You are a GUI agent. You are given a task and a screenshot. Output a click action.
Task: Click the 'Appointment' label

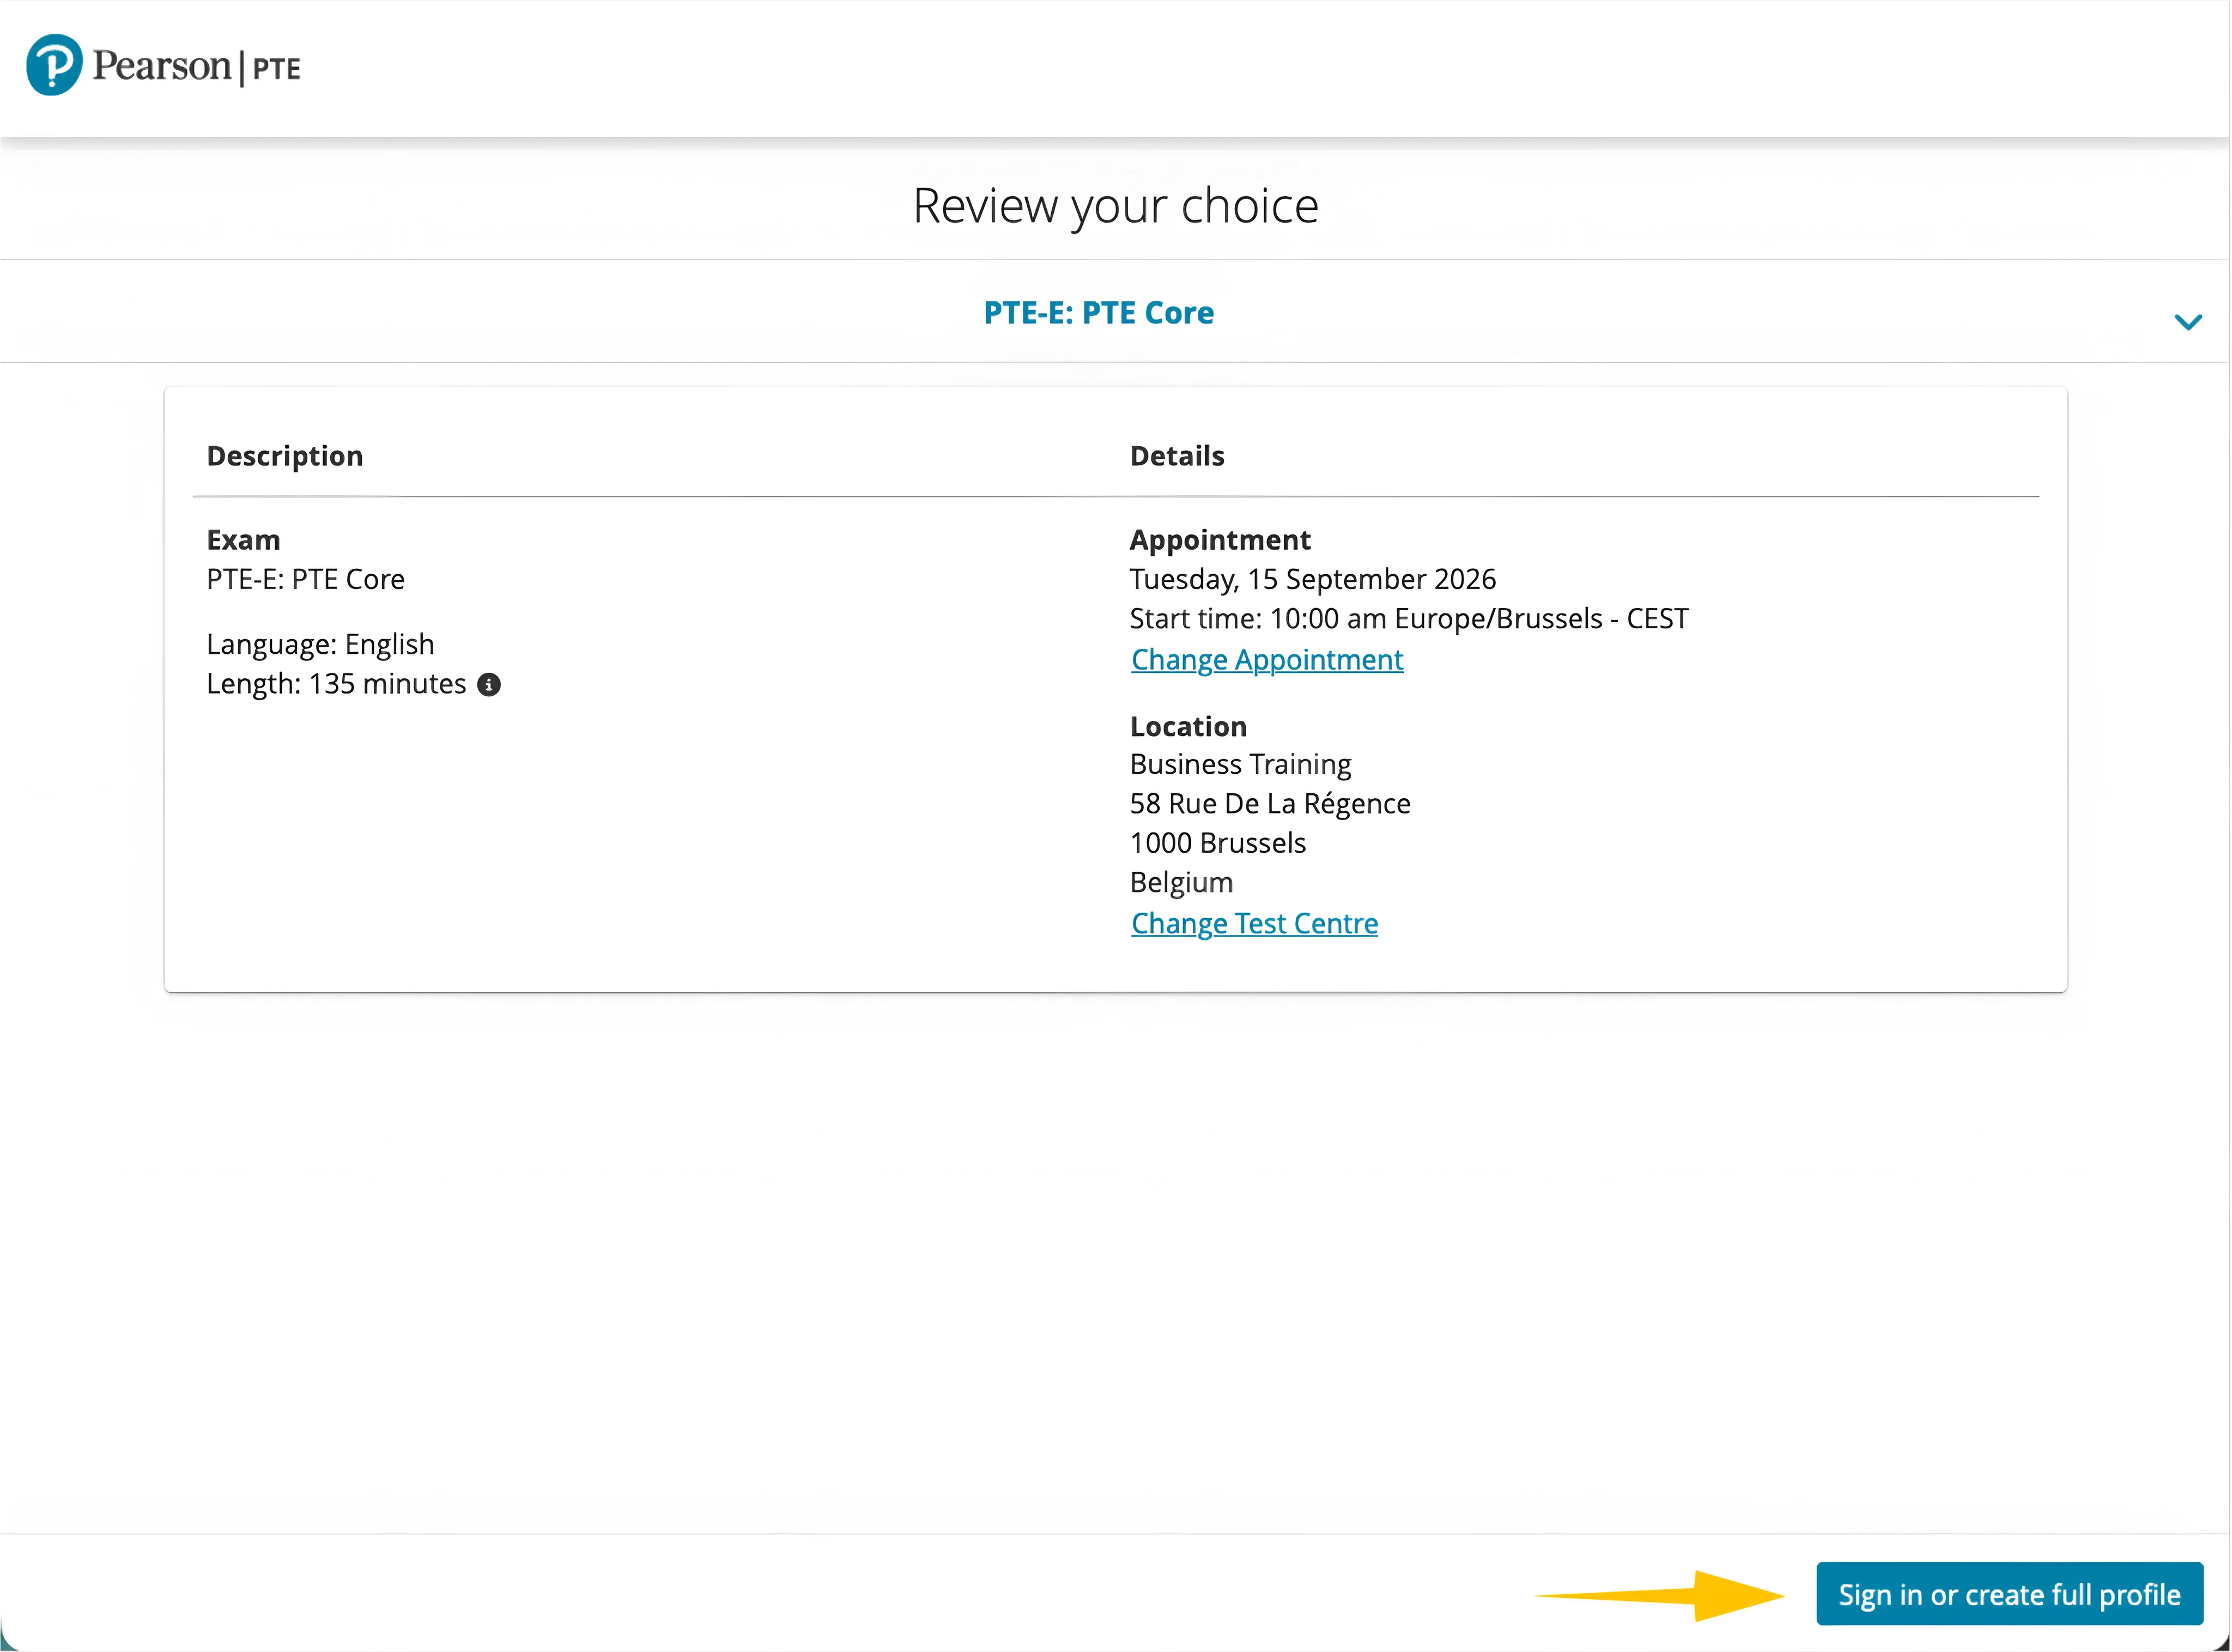pyautogui.click(x=1220, y=540)
